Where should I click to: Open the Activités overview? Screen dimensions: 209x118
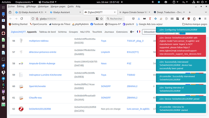click(x=6, y=2)
